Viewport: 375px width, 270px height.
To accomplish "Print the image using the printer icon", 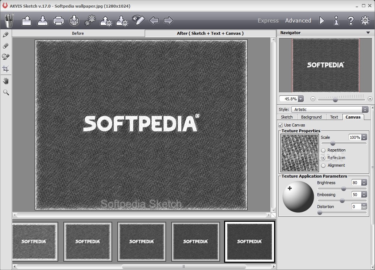I will click(58, 21).
